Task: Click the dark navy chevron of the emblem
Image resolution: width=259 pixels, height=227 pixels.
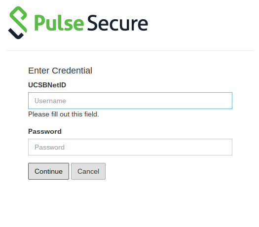Action: coord(15,34)
